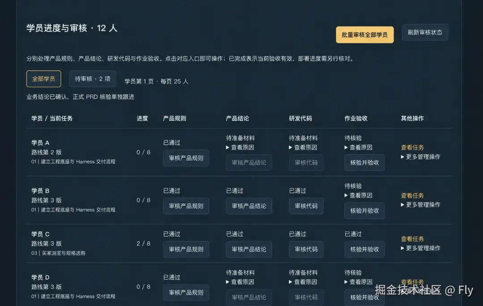
Task: Click 学员进度与审核 · 12 人 heading
Action: pos(72,28)
